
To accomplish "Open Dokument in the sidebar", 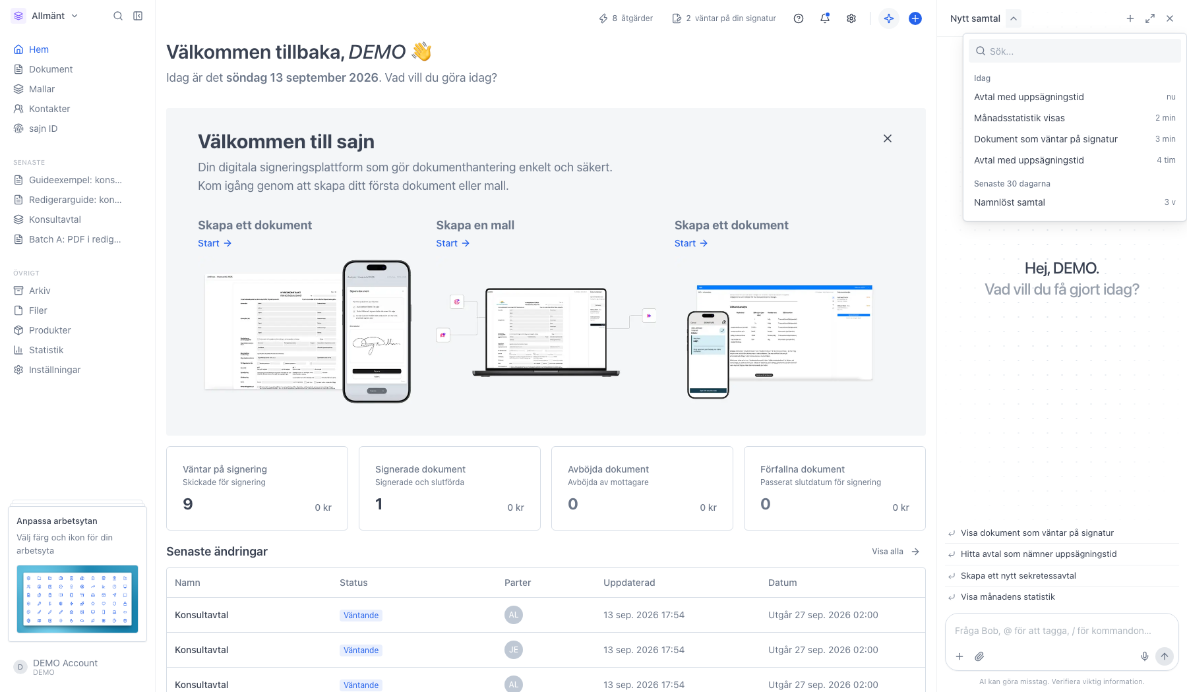I will 78,69.
